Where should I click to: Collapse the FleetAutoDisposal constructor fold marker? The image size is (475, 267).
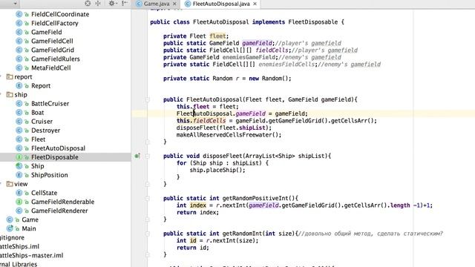point(148,99)
